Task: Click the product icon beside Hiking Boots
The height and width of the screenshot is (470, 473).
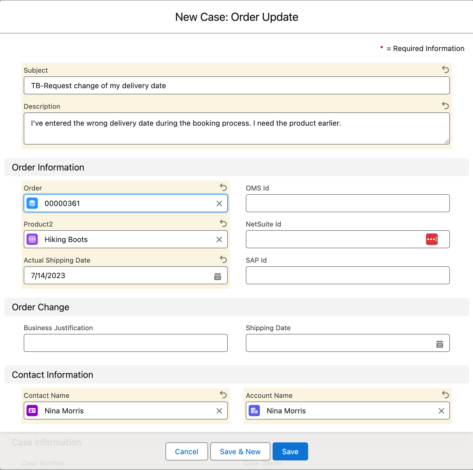Action: coord(32,239)
